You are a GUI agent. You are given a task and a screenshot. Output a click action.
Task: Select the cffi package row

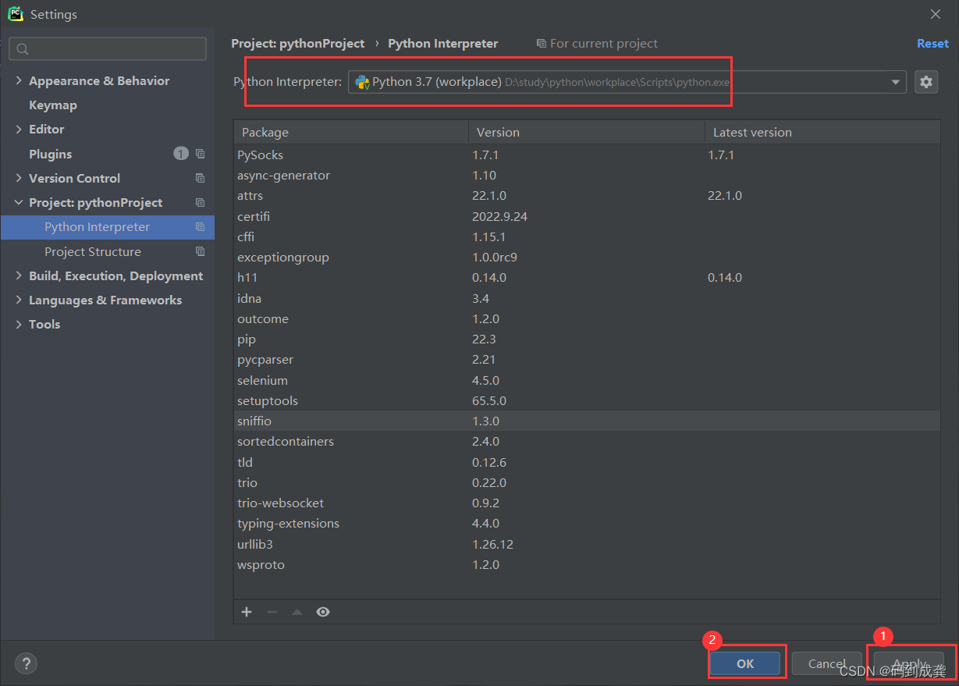[x=587, y=236]
